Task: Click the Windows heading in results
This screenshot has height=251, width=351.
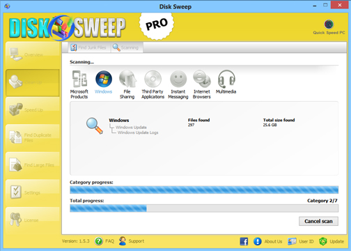Action: 119,121
